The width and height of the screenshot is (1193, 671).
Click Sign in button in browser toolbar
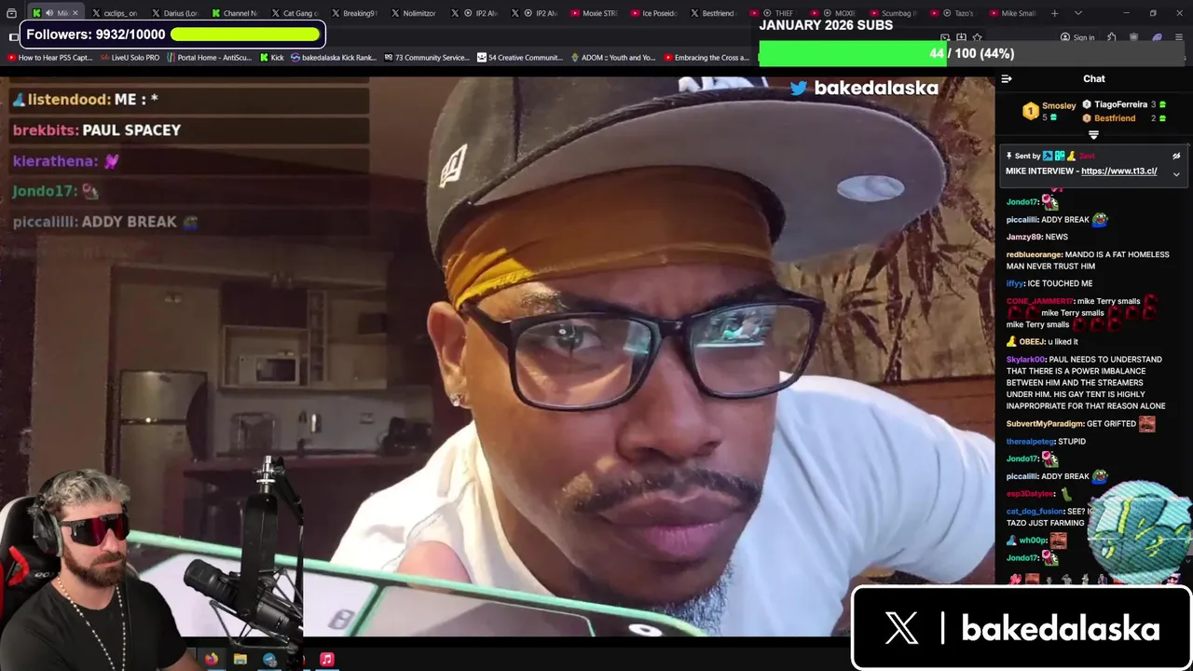pos(1077,38)
